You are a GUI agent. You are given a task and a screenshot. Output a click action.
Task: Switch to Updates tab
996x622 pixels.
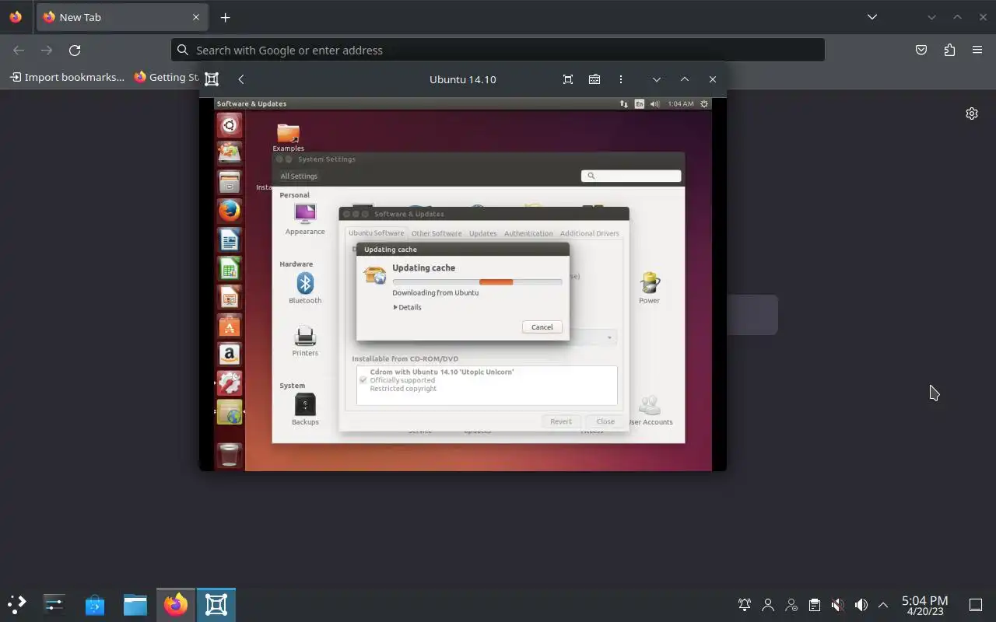tap(482, 233)
